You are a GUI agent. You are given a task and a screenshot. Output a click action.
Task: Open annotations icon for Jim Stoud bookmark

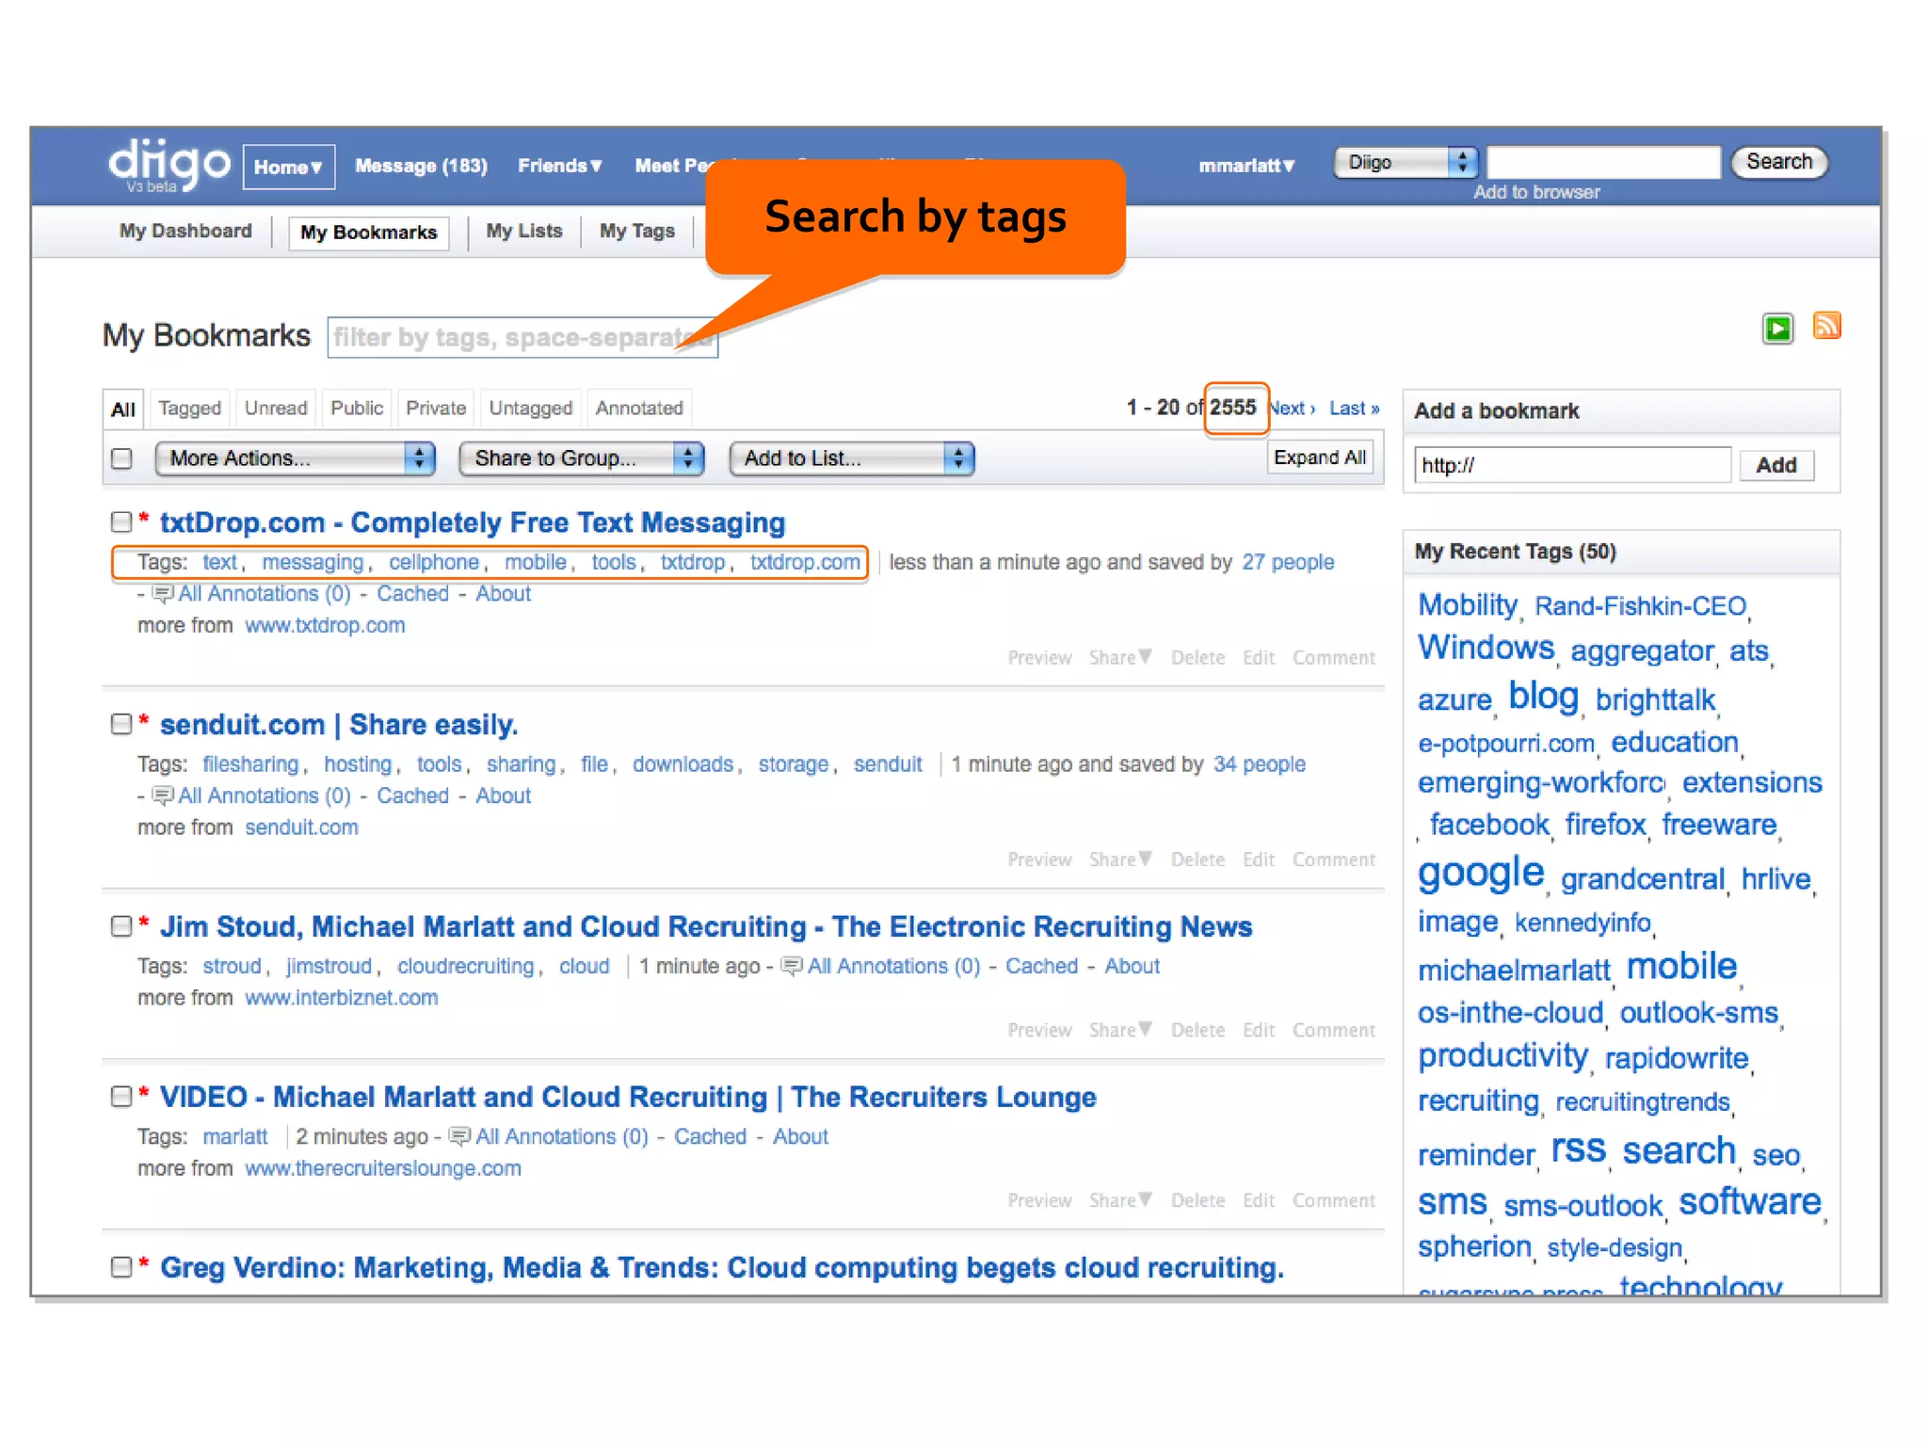coord(793,967)
